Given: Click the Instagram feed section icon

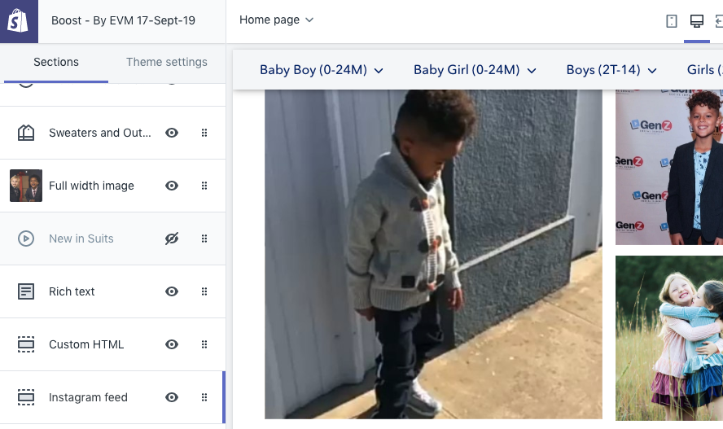Looking at the screenshot, I should (26, 397).
